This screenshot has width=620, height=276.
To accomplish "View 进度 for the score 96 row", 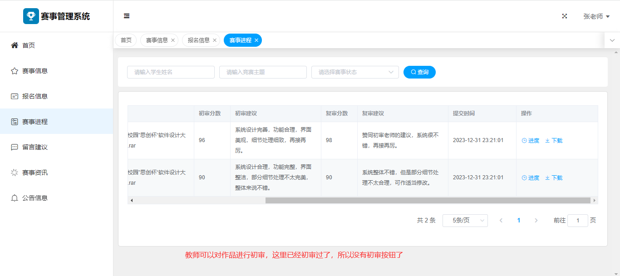I will point(531,141).
